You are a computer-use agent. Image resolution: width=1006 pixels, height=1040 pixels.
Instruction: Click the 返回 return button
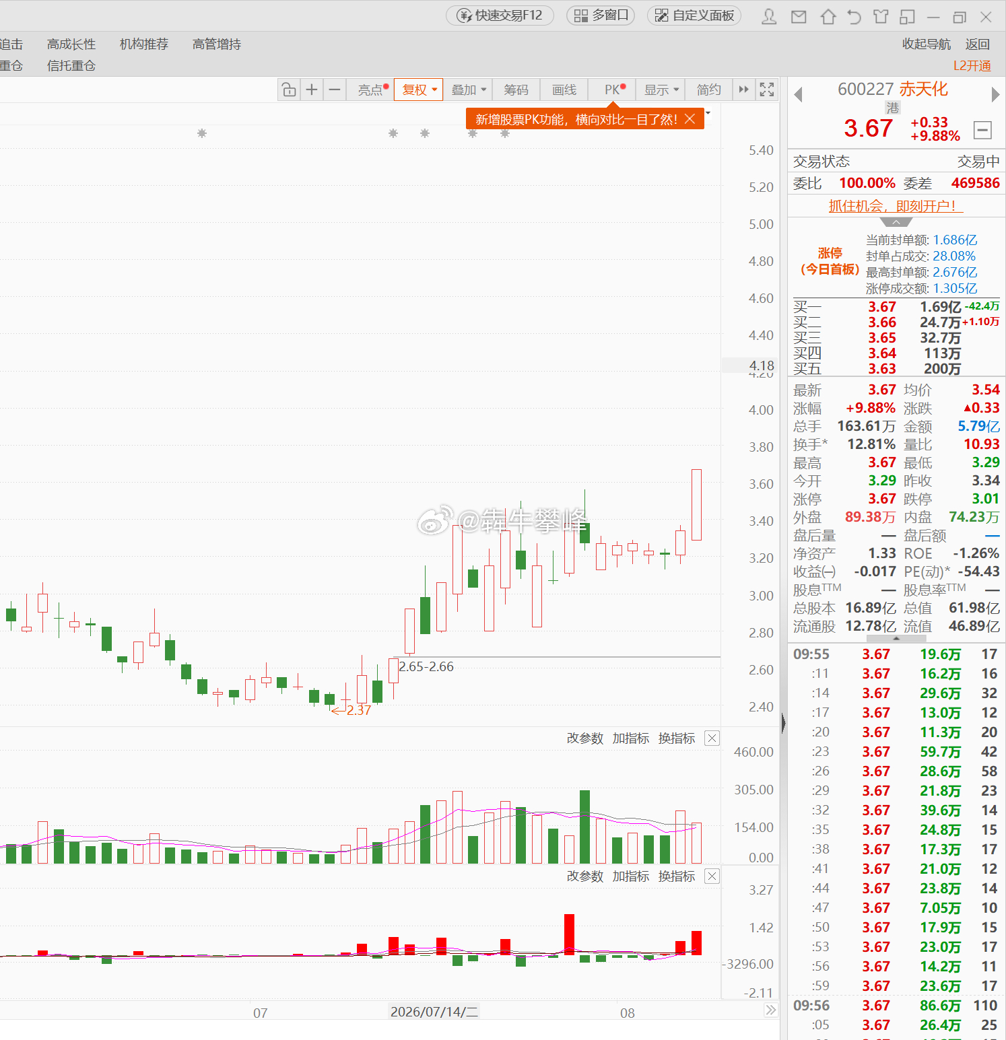click(x=978, y=44)
